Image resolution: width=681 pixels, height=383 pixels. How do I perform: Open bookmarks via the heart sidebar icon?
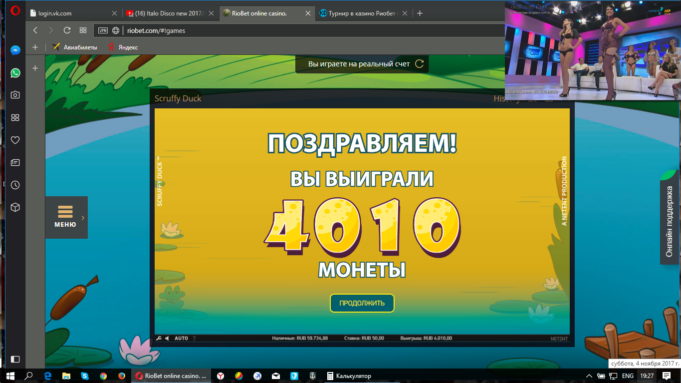pos(15,140)
